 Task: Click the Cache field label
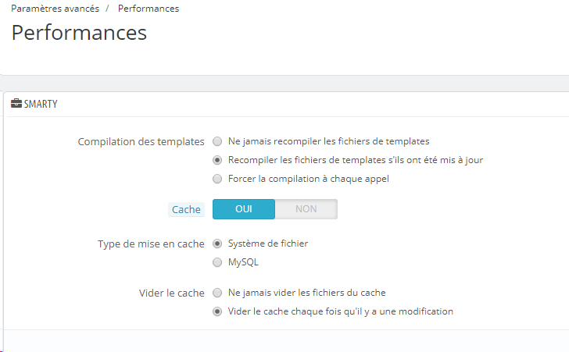(186, 209)
